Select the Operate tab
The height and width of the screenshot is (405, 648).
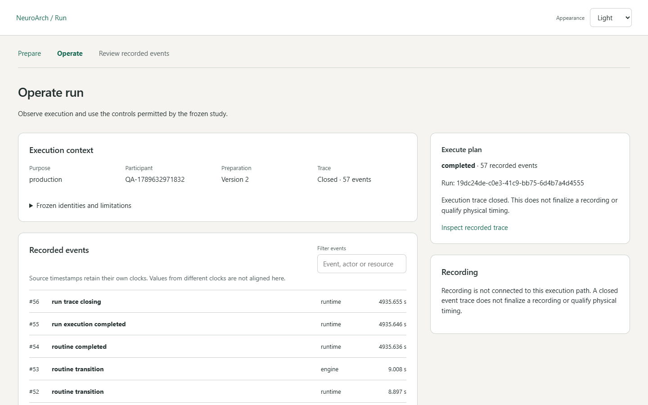coord(70,54)
